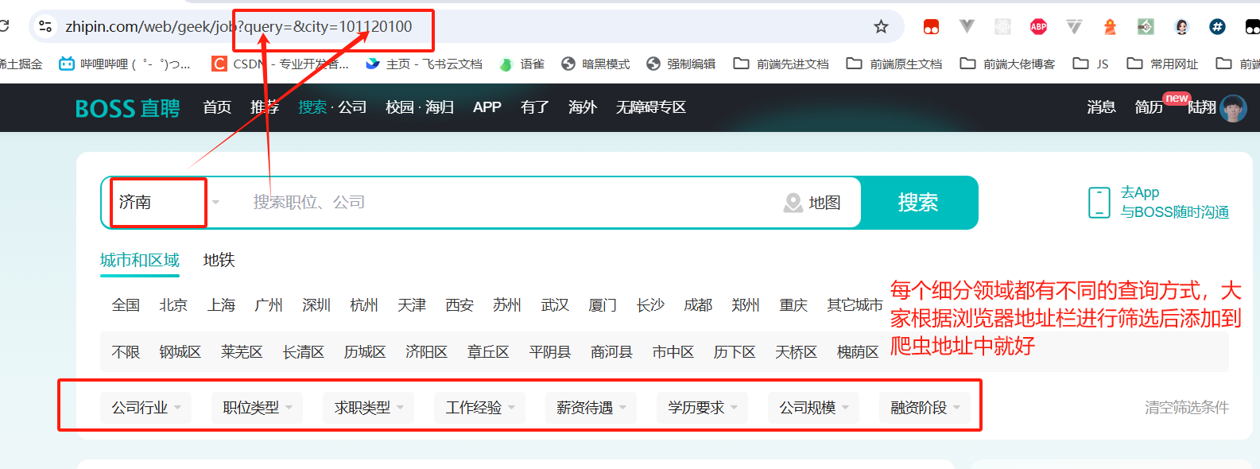Expand the 公司行业 filter
This screenshot has height=469, width=1260.
coord(146,408)
